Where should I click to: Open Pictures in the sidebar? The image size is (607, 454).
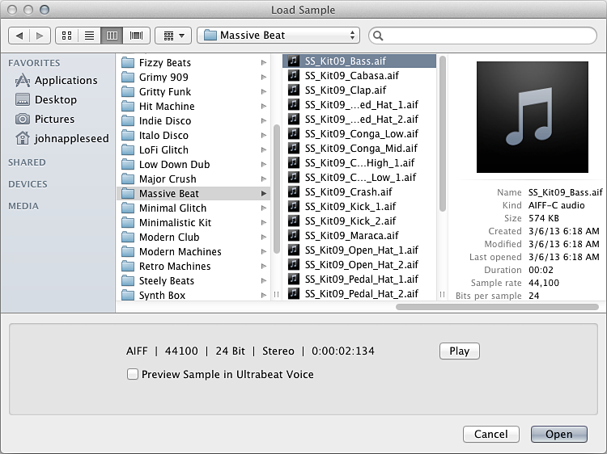pos(45,119)
